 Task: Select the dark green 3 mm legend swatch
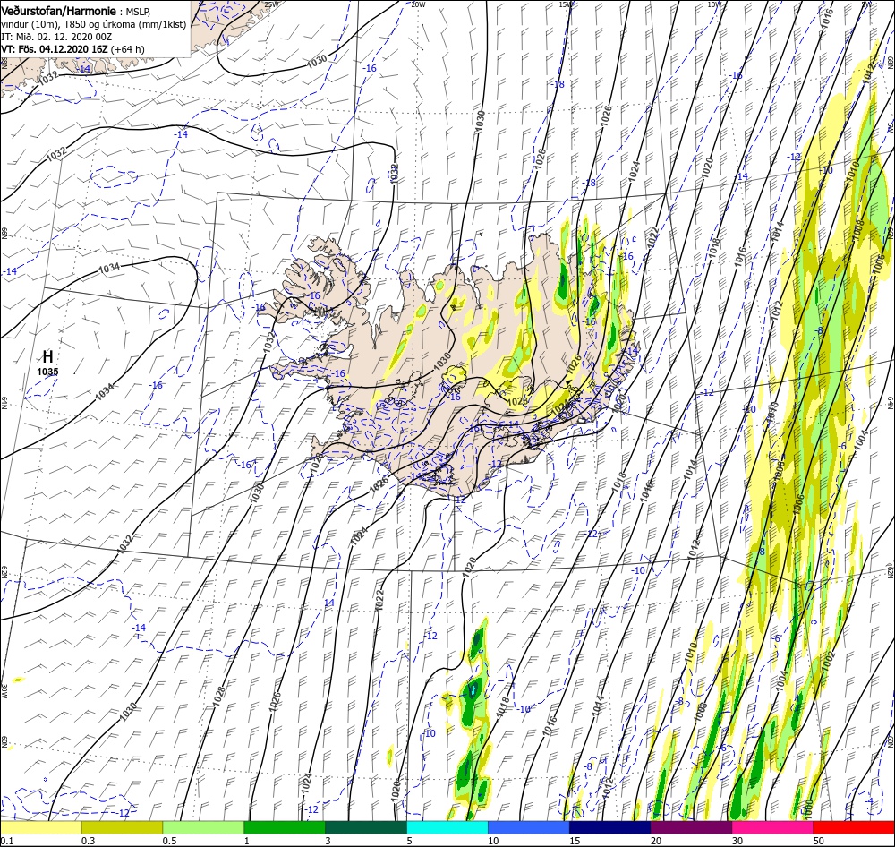click(366, 827)
